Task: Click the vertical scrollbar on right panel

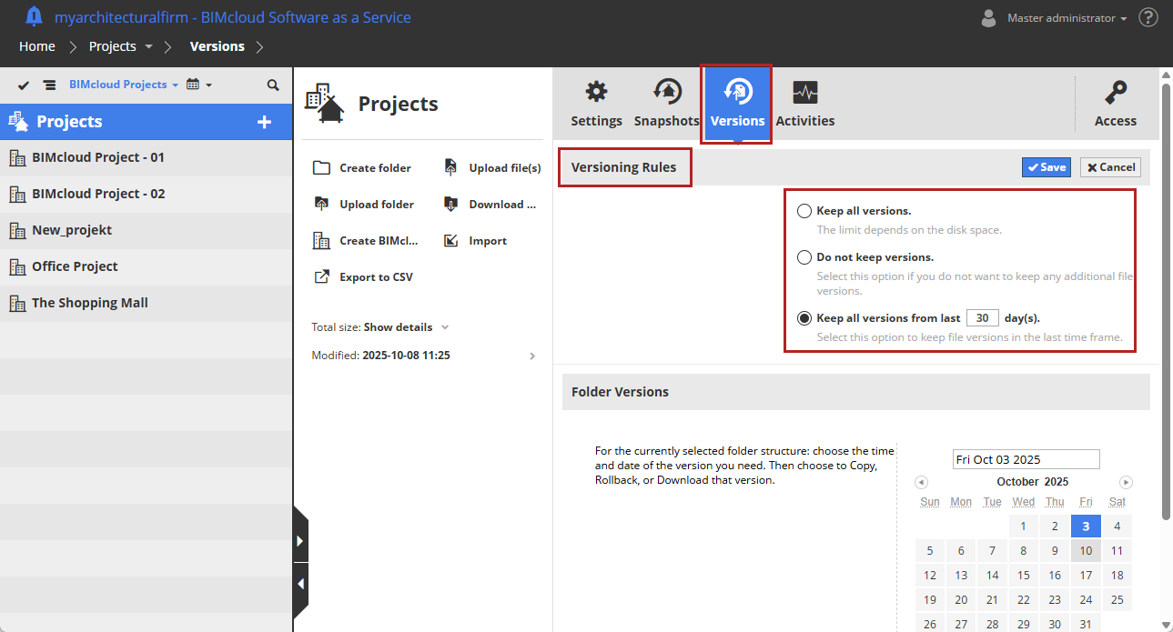Action: (x=1166, y=300)
